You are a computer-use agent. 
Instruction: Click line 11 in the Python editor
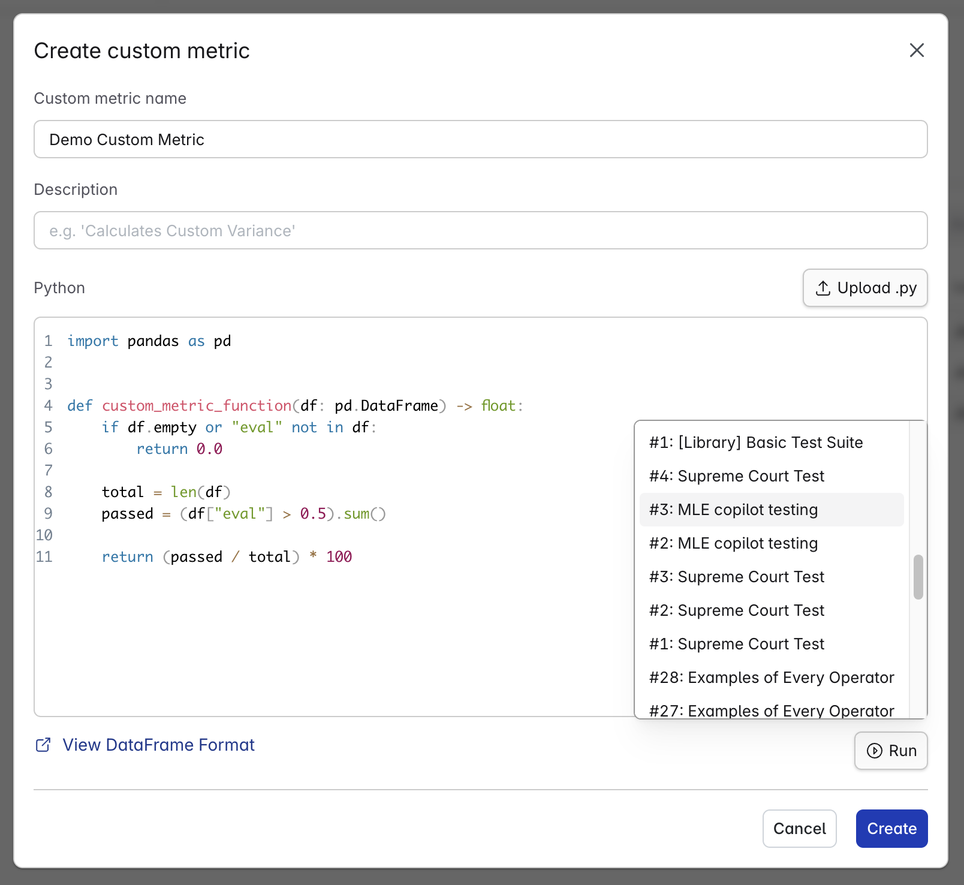pyautogui.click(x=227, y=557)
